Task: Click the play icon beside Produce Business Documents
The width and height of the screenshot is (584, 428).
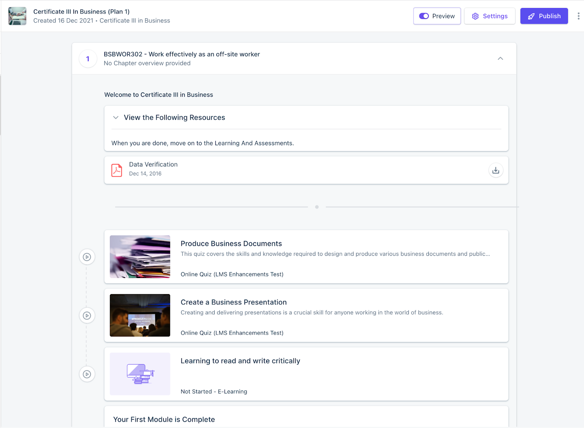Action: pos(87,257)
